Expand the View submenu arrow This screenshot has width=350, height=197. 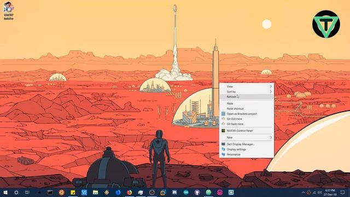coord(271,86)
